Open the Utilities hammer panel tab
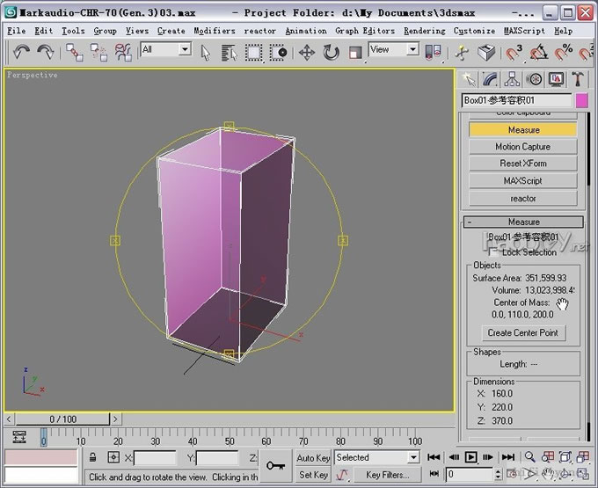598x488 pixels. point(578,80)
